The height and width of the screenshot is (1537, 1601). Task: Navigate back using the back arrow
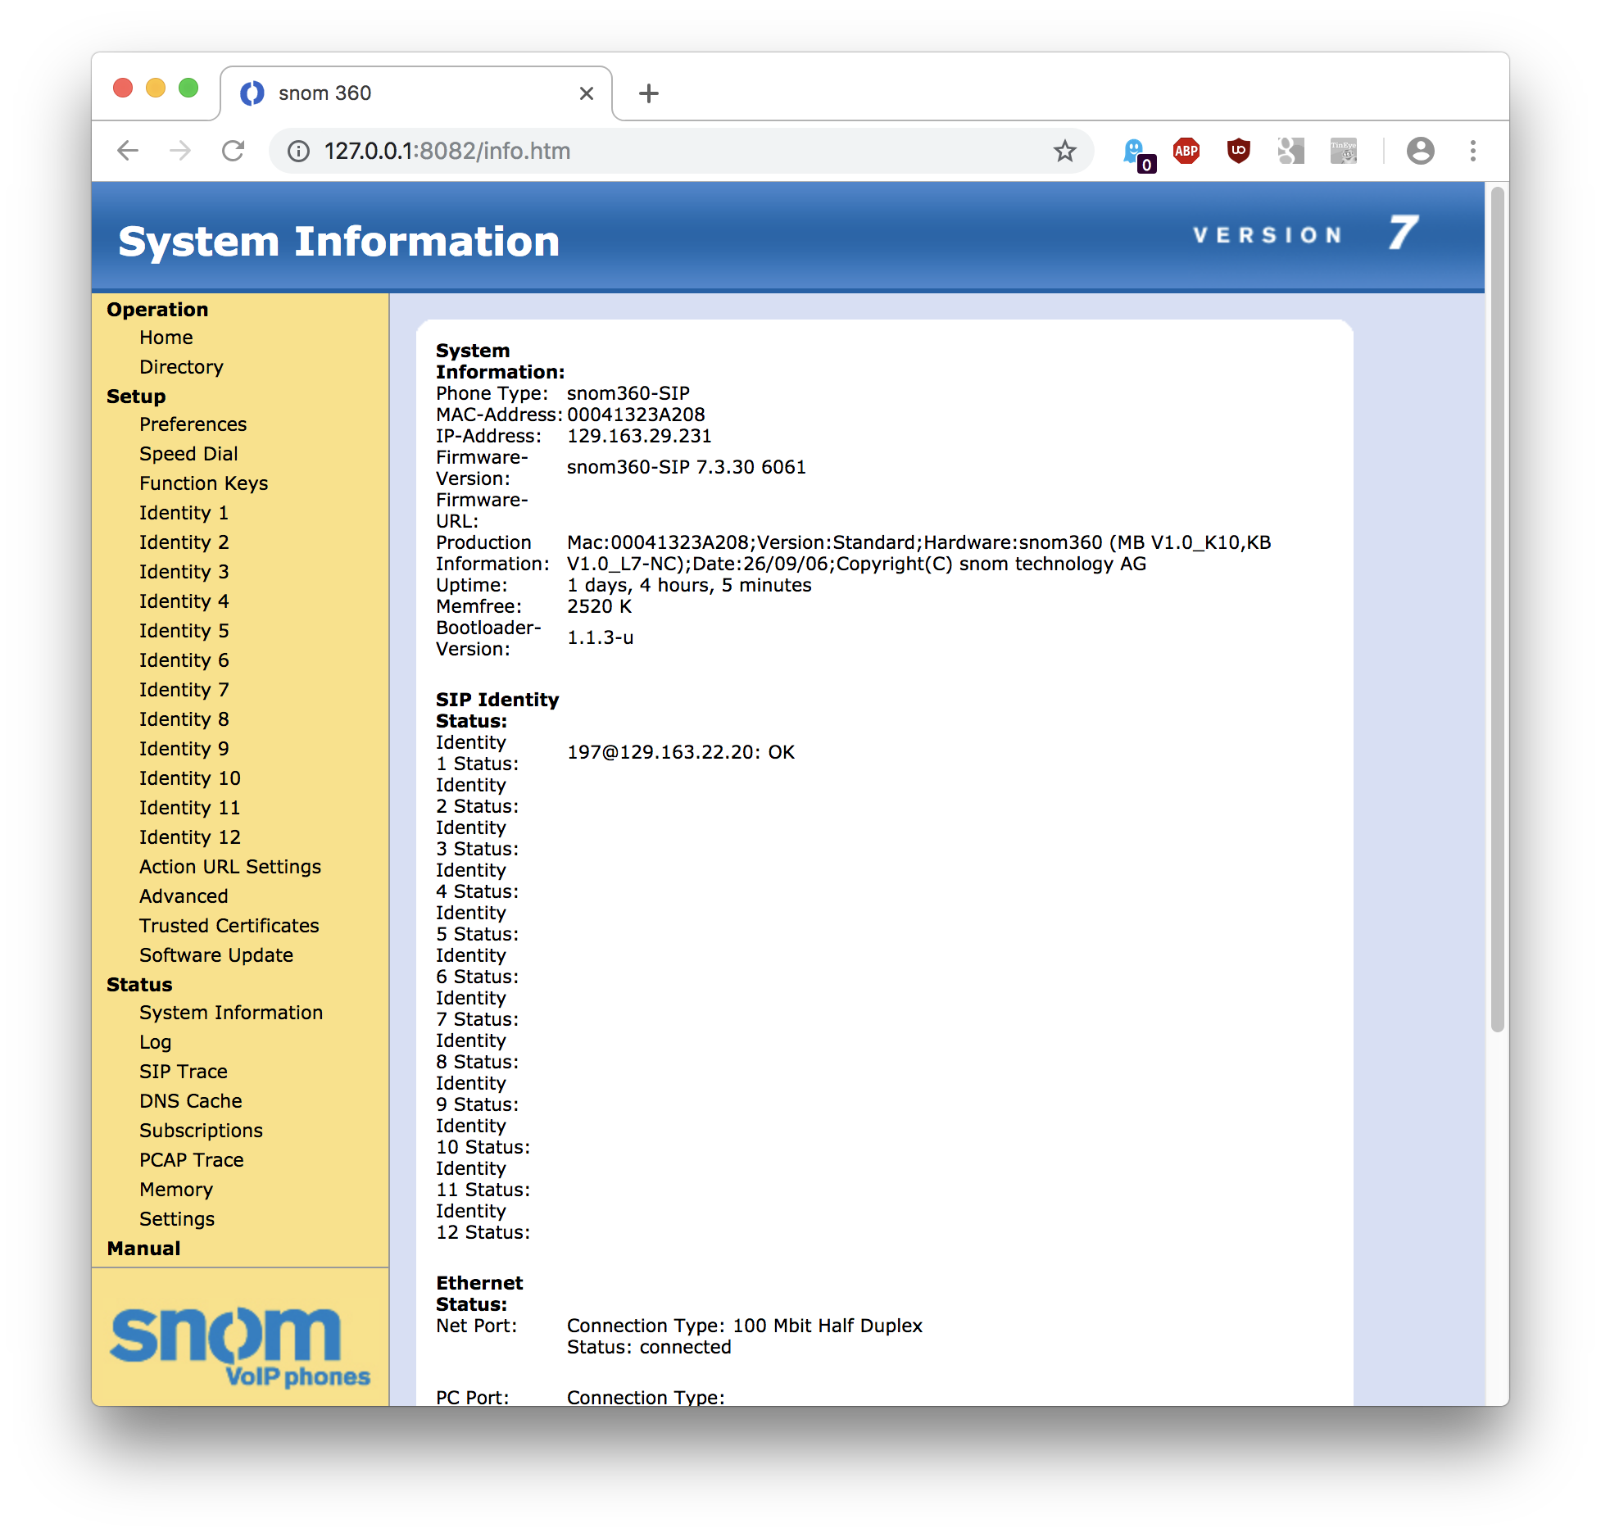click(128, 151)
